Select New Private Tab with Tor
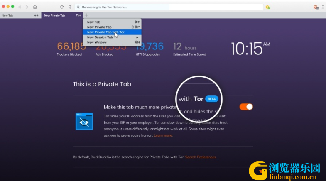The image size is (326, 181). coord(112,32)
